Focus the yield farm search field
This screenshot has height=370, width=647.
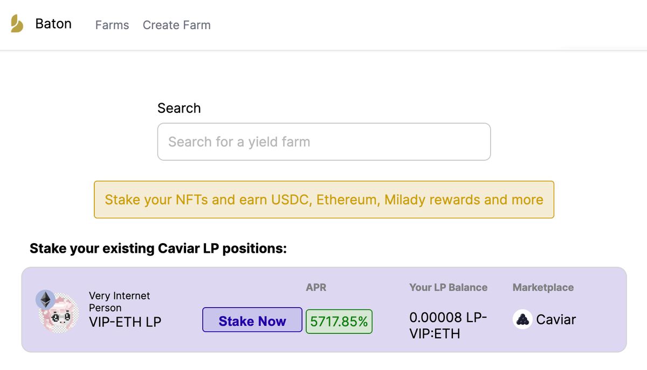click(324, 142)
